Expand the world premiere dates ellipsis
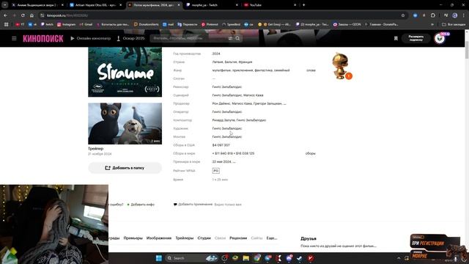The image size is (469, 264). coord(234,161)
